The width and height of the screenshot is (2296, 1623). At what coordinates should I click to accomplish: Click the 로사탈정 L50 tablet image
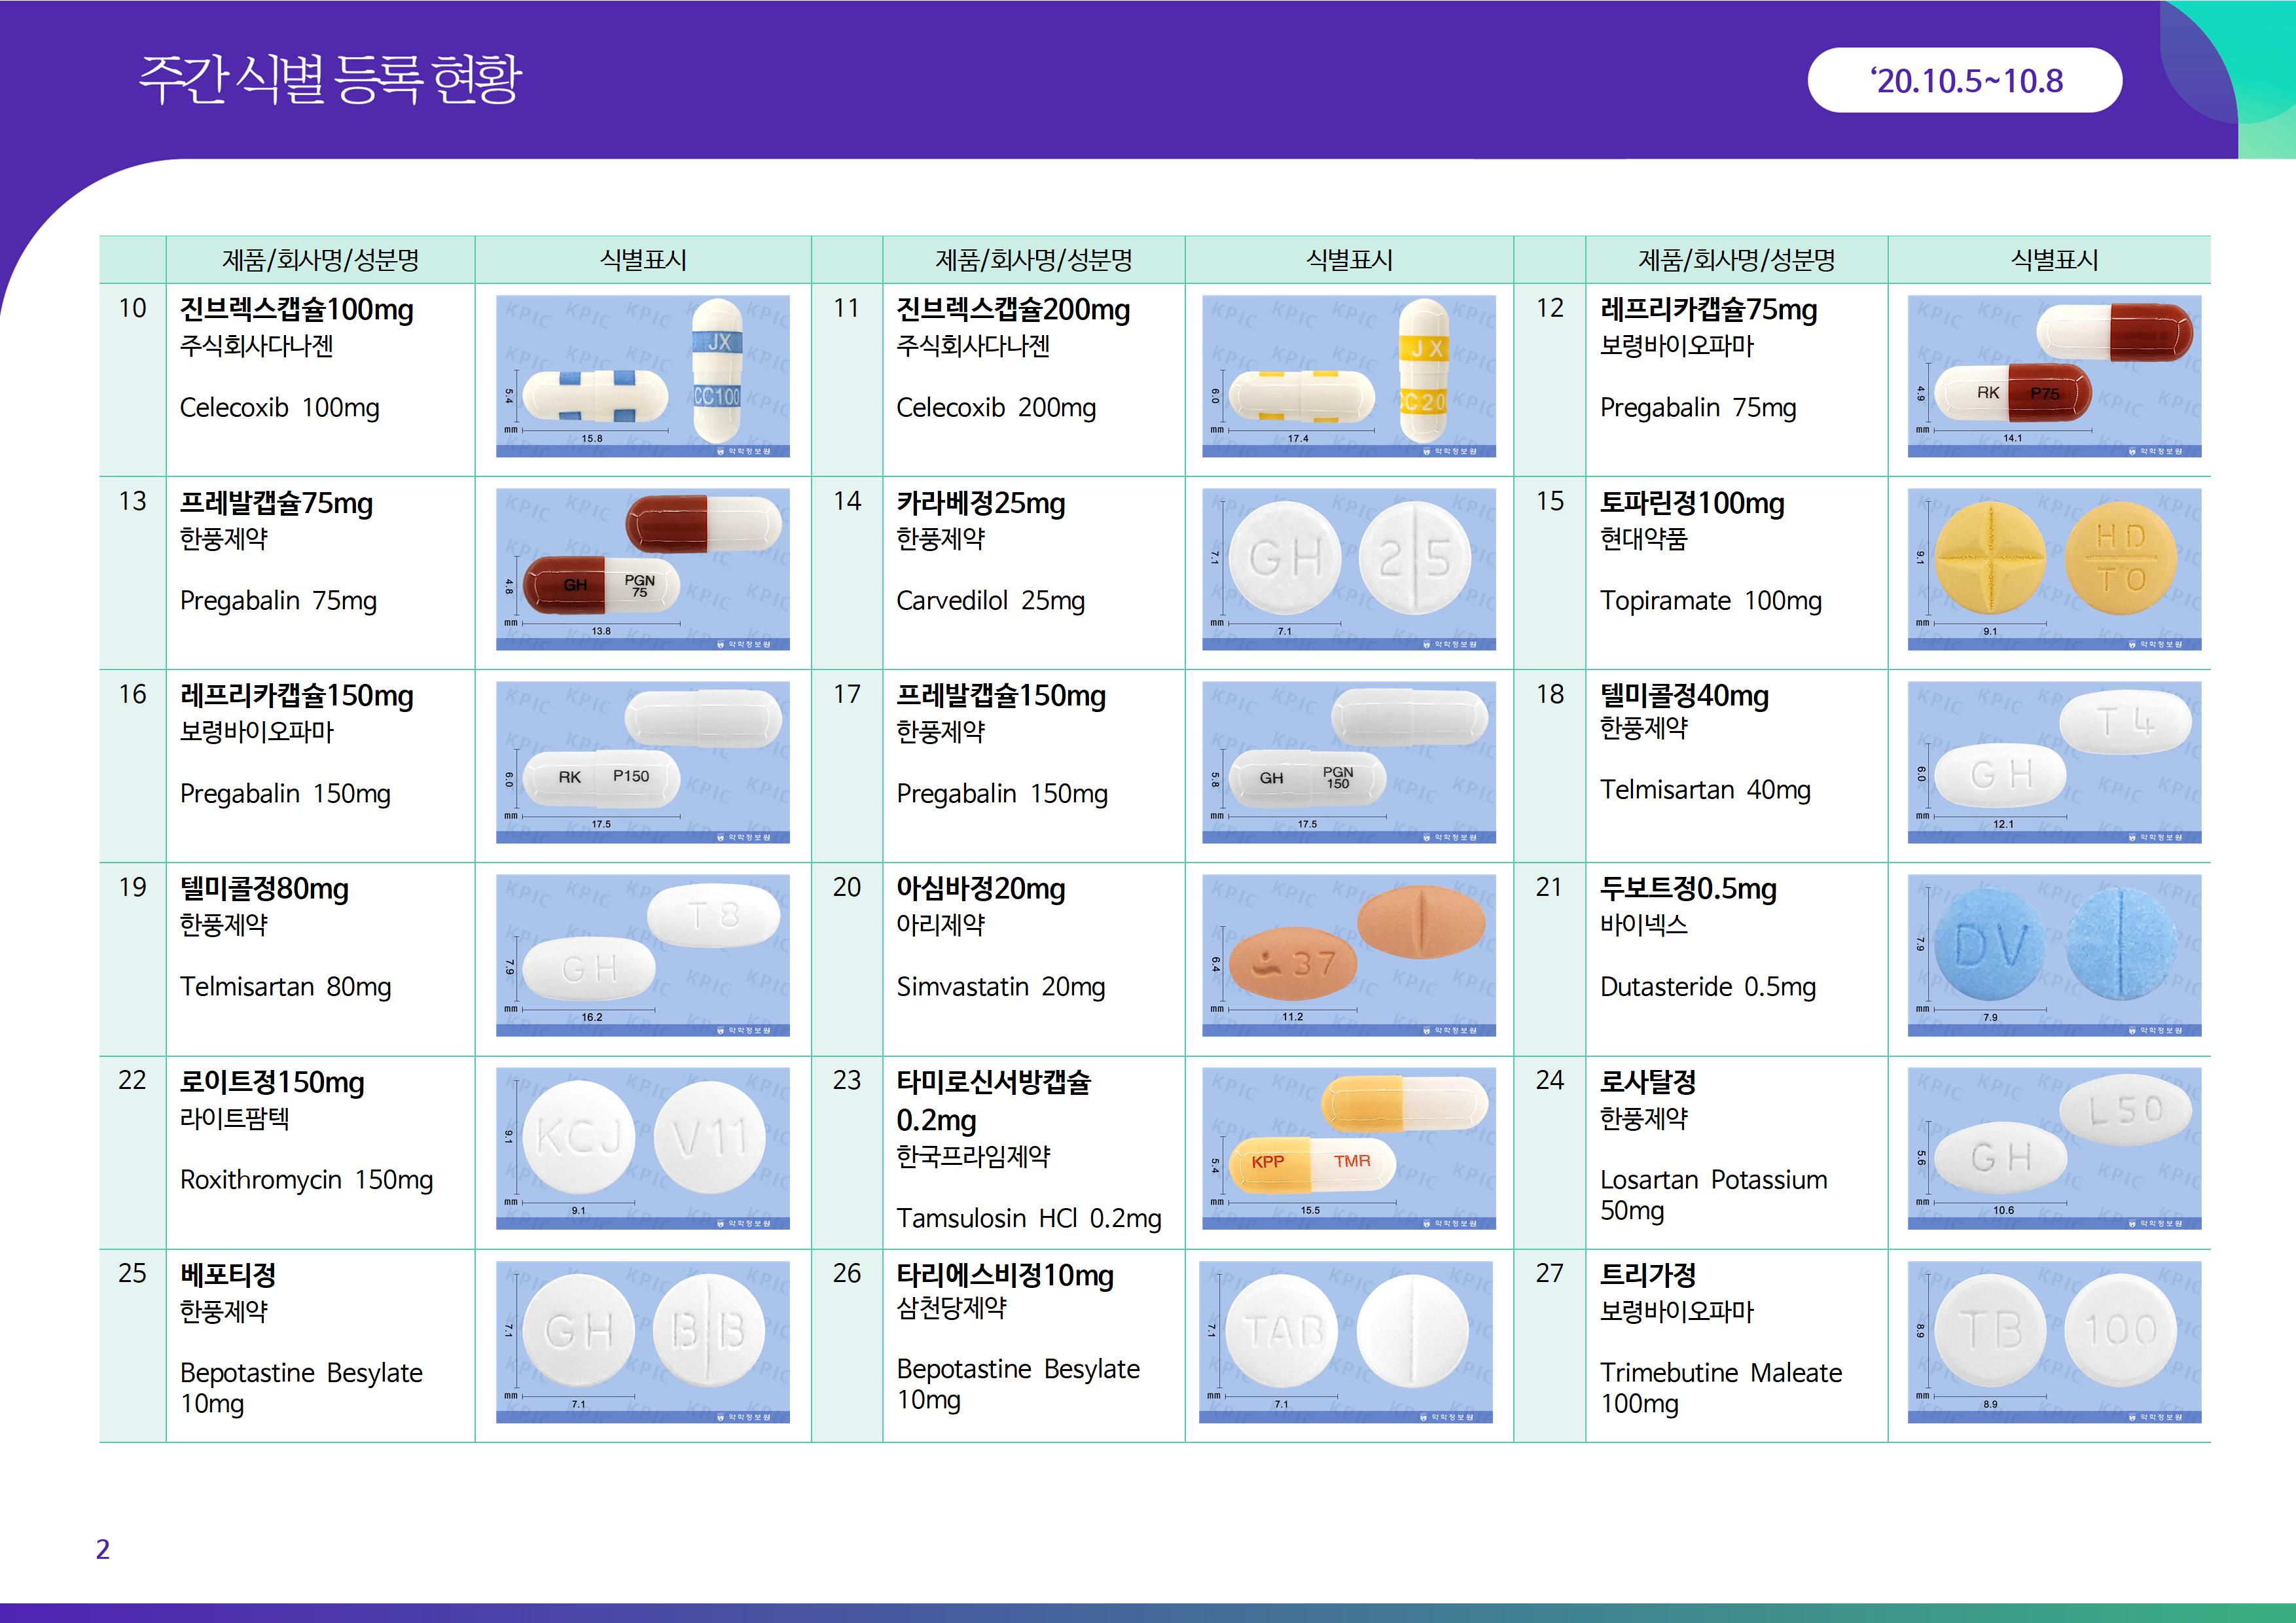[2054, 1148]
